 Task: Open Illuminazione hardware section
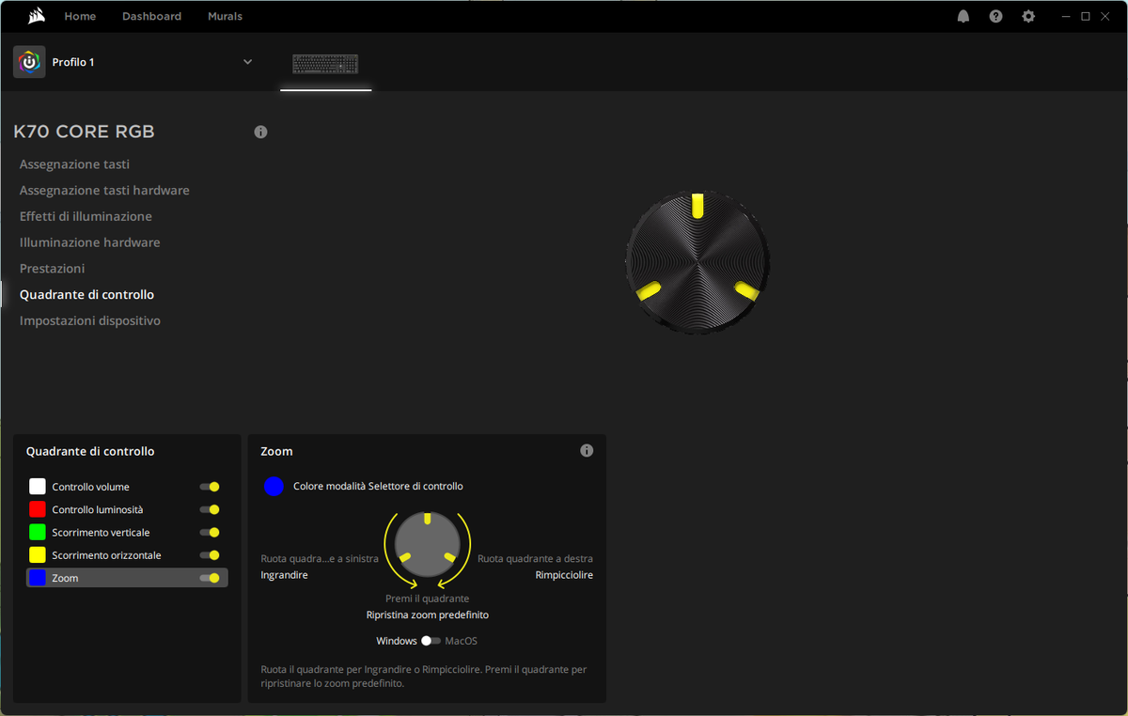click(x=89, y=242)
